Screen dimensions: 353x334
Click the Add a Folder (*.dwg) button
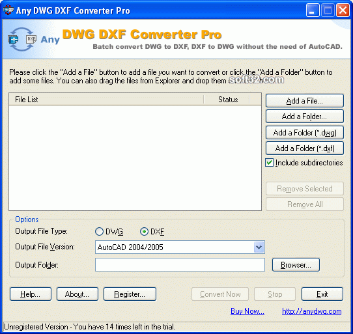305,133
